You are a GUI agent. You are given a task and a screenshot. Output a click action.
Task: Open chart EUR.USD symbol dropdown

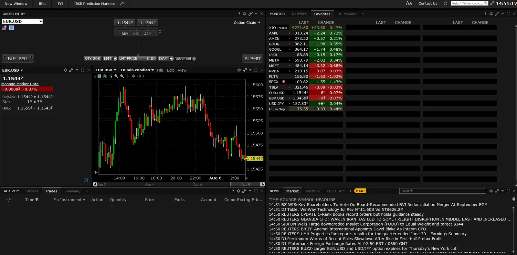(106, 70)
